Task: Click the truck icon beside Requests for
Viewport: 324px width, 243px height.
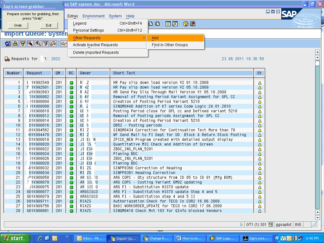Action: coord(7,59)
